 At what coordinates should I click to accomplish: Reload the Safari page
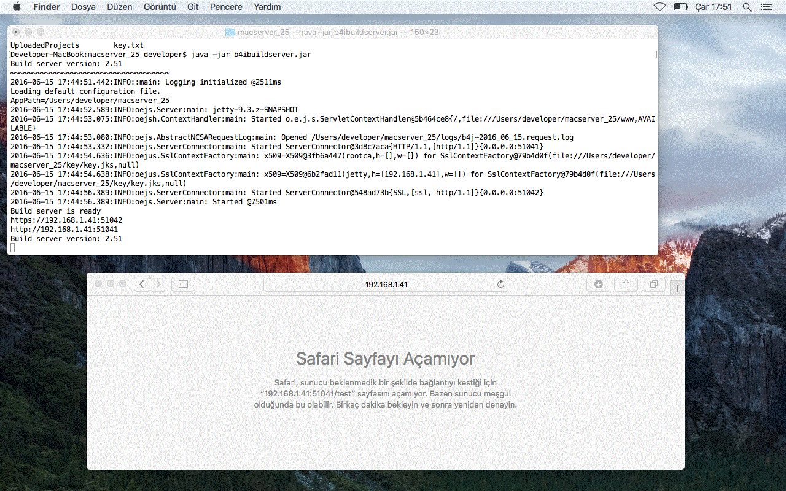coord(500,284)
